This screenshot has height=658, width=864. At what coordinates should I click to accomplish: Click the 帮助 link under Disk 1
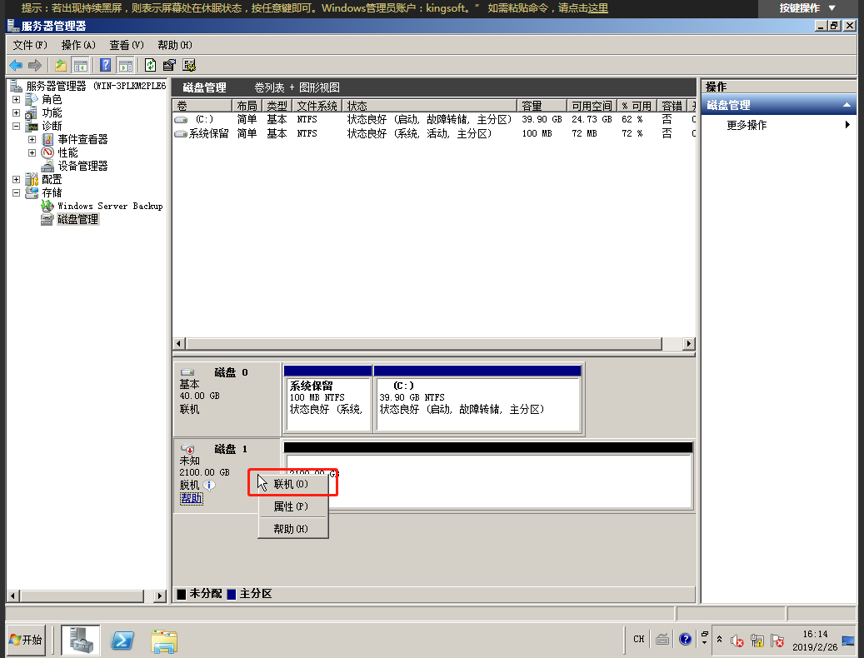click(x=191, y=498)
